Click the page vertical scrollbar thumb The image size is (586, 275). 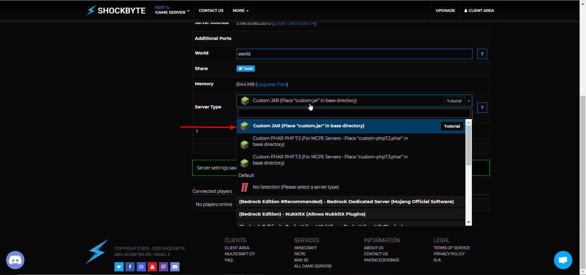pos(583,182)
